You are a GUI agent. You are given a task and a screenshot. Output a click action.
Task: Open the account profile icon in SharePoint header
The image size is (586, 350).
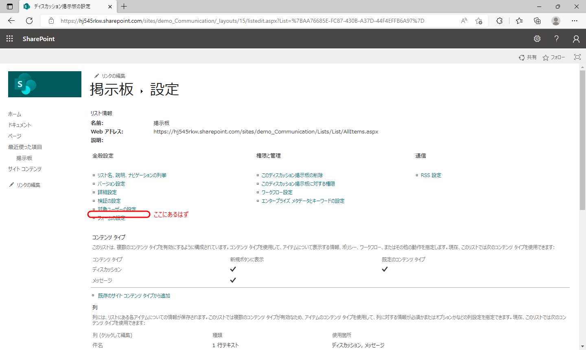point(576,39)
